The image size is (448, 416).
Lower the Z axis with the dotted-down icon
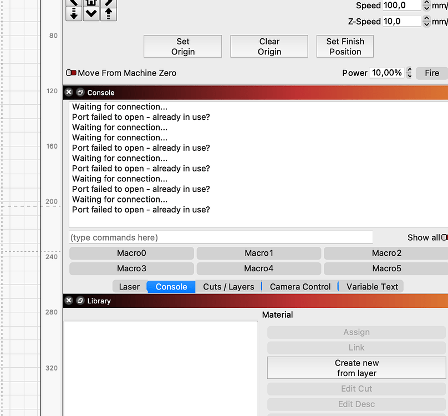[74, 13]
